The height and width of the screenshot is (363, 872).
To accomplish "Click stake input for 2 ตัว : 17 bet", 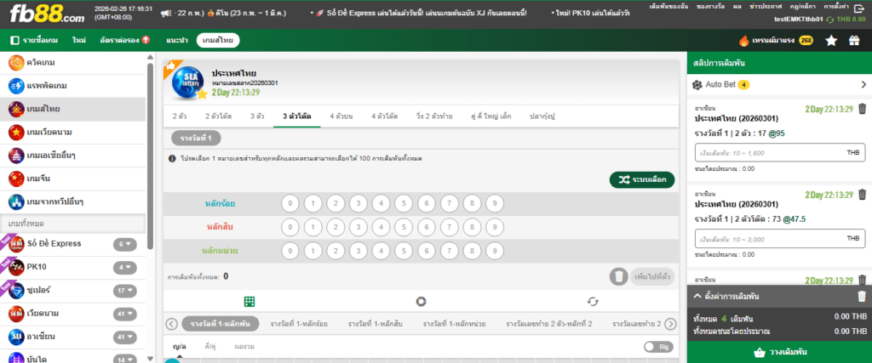I will pos(779,152).
